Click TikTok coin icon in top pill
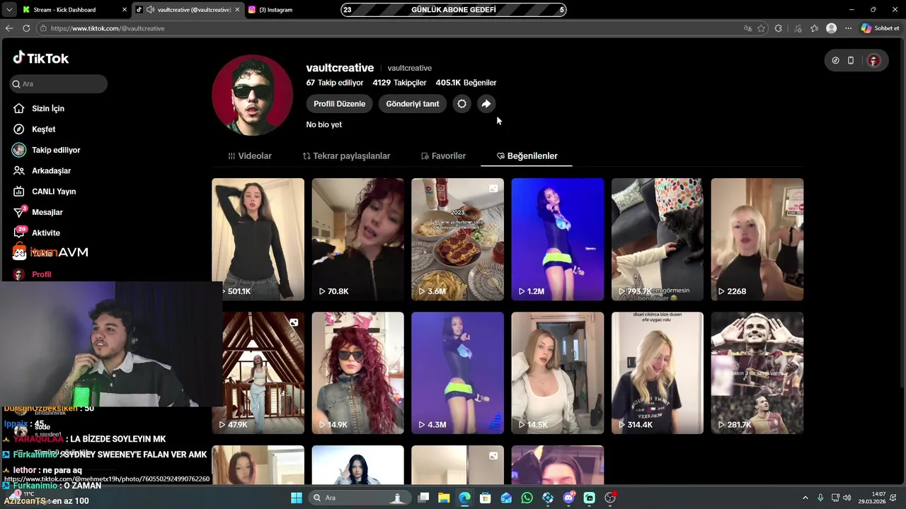Viewport: 906px width, 509px height. pyautogui.click(x=835, y=61)
